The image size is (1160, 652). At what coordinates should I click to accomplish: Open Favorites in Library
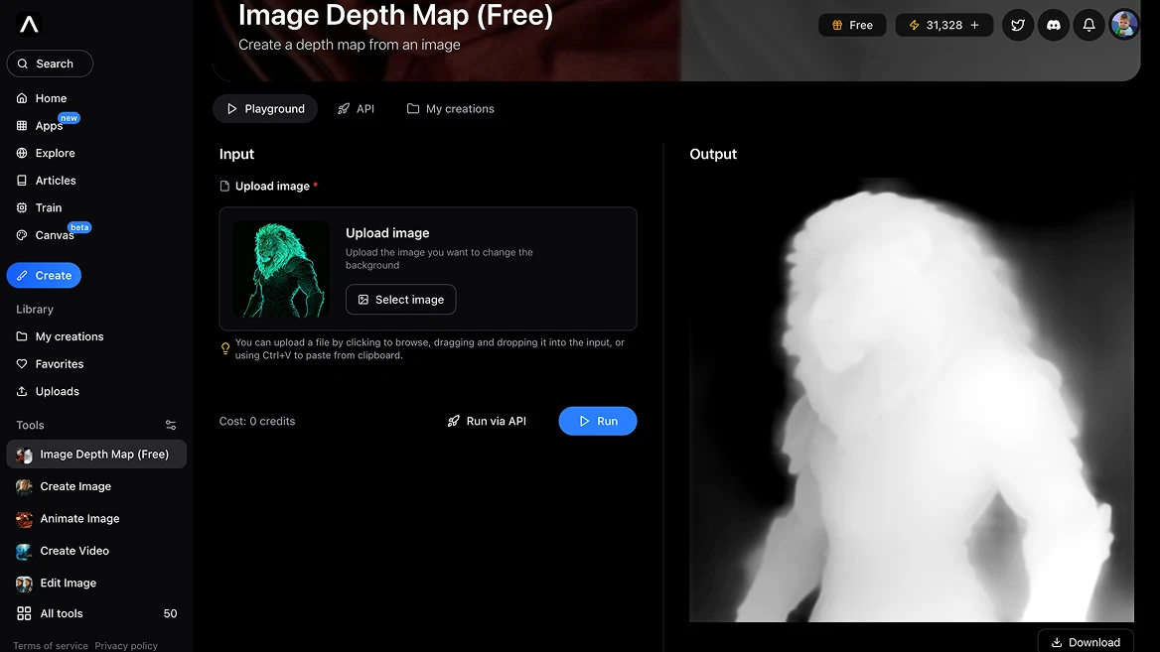60,363
